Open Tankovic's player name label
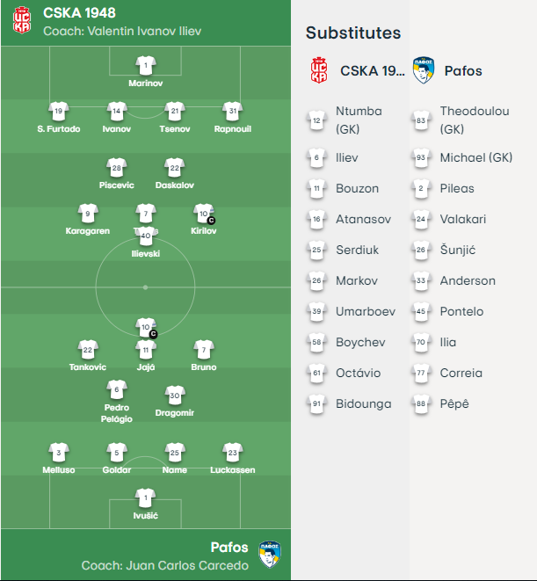Screen dimensions: 537x581 [88, 367]
